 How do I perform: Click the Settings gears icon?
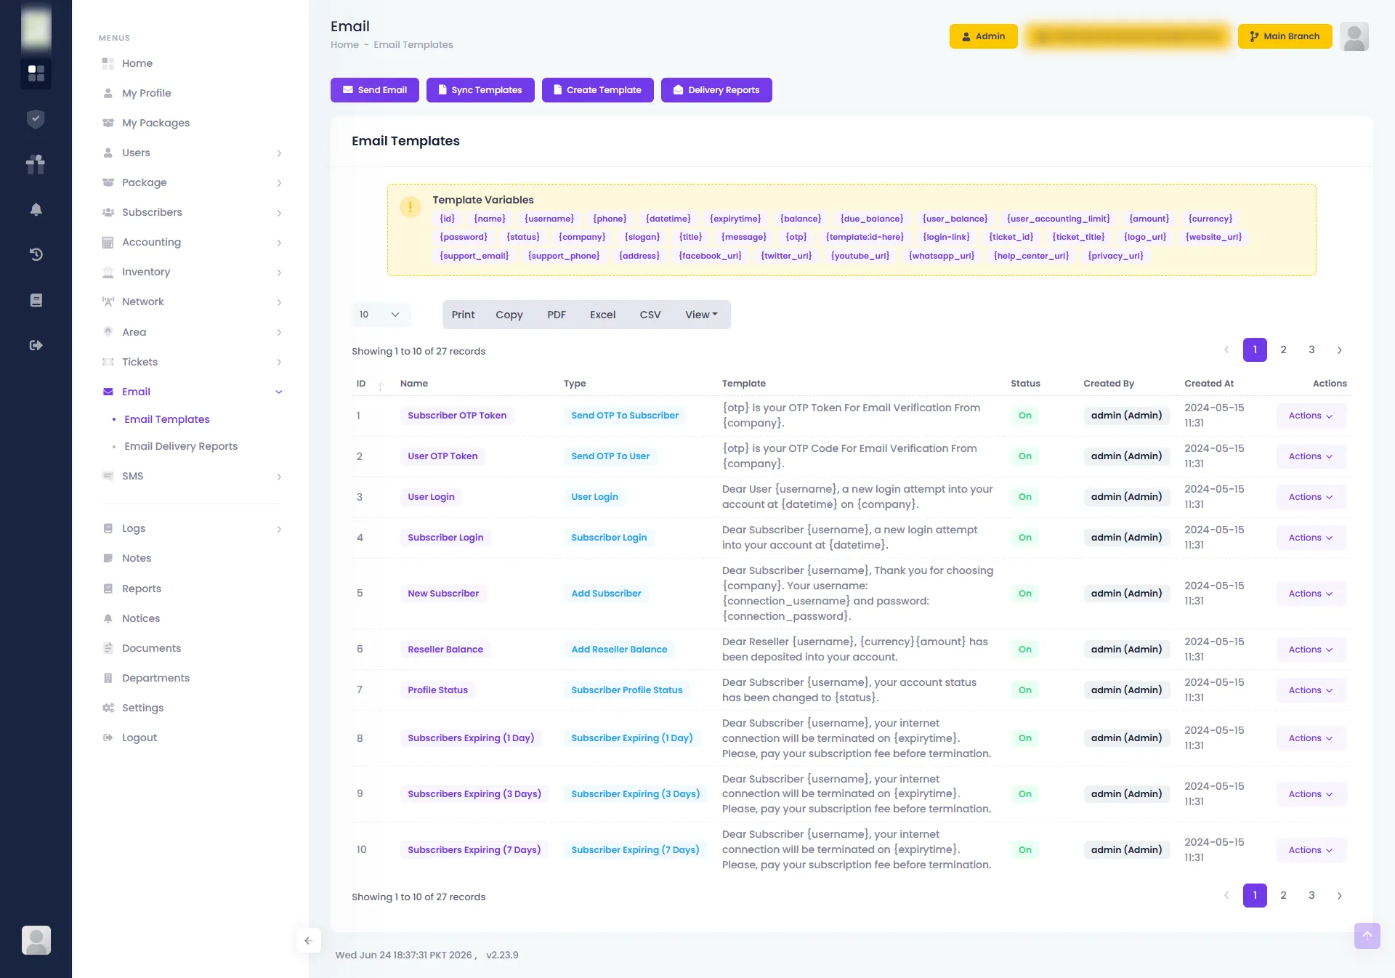point(108,708)
